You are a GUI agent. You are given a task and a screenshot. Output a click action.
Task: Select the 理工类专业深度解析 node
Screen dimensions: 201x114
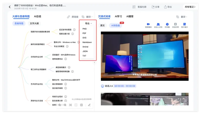pyautogui.click(x=38, y=69)
